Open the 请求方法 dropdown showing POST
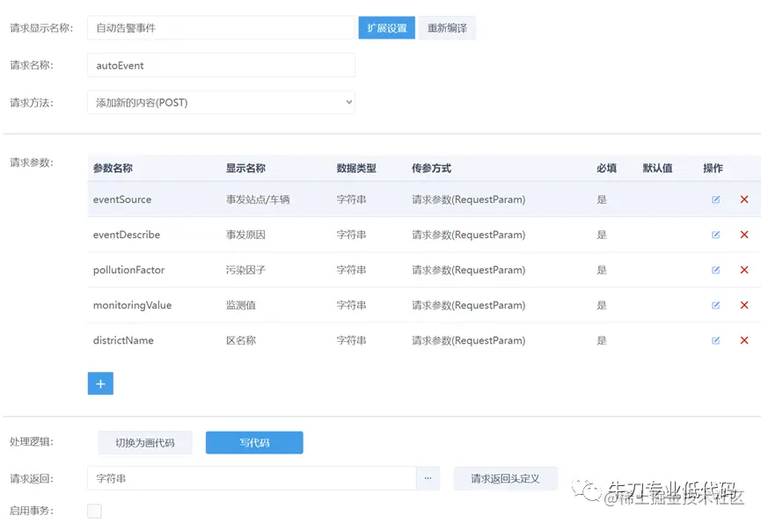This screenshot has height=523, width=761. tap(219, 102)
